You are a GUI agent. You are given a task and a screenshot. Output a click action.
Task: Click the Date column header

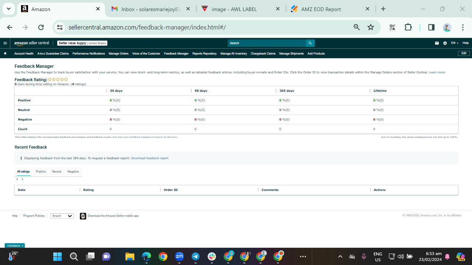22,190
